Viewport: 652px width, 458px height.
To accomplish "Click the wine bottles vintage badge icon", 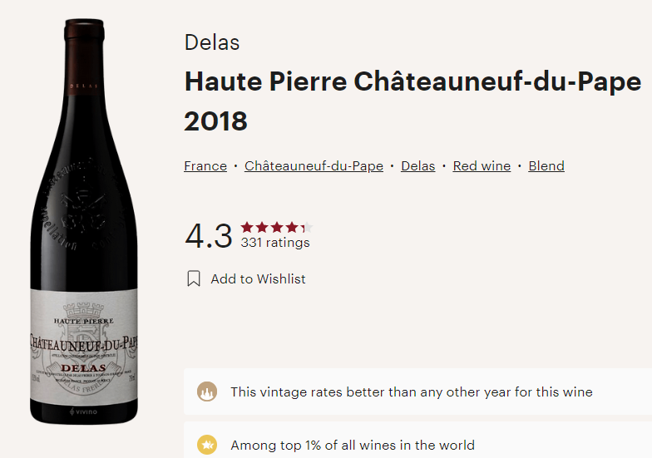I will coord(207,392).
